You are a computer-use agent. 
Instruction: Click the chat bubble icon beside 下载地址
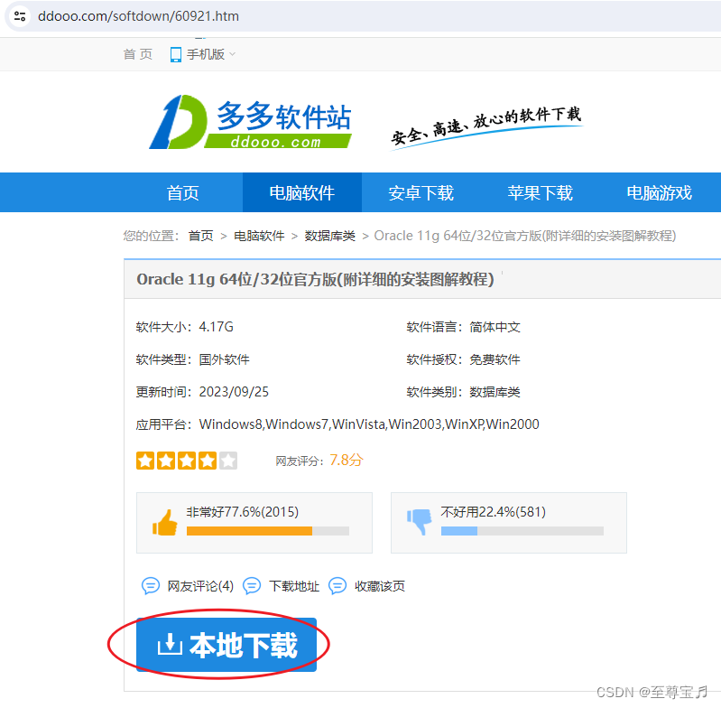tap(252, 586)
